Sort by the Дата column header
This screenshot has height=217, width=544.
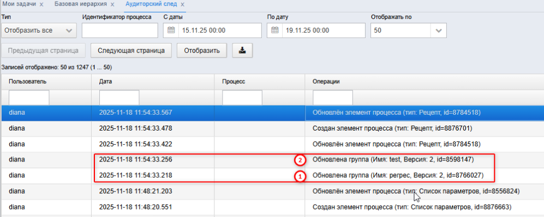tap(153, 82)
